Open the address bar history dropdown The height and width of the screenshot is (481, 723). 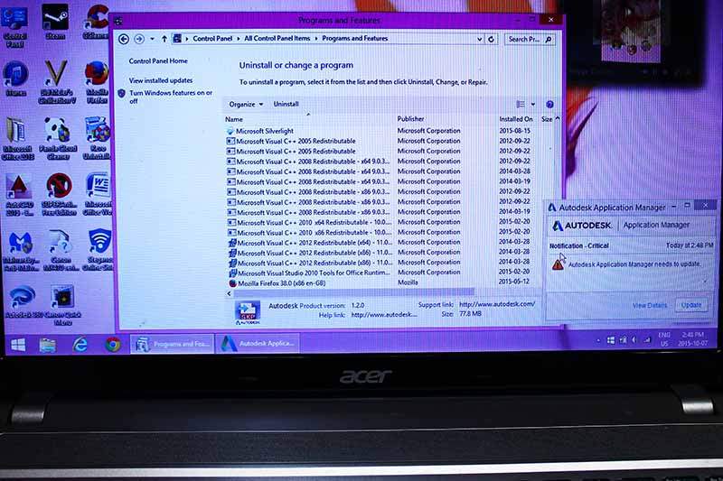[x=480, y=39]
